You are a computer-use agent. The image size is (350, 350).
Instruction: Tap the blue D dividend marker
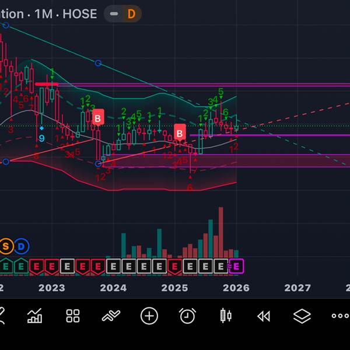[21, 246]
